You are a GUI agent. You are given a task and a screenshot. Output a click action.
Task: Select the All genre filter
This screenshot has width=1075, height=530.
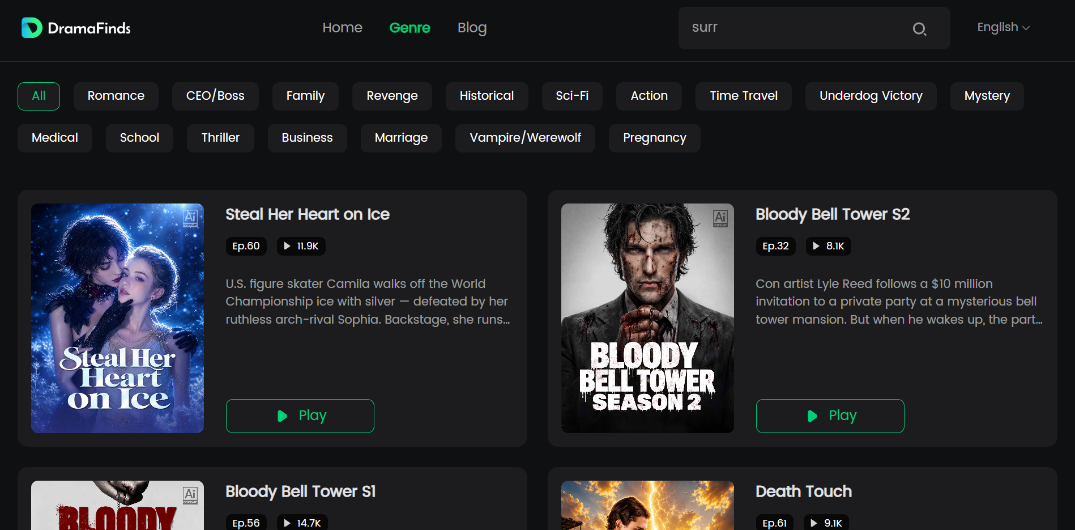(x=39, y=96)
